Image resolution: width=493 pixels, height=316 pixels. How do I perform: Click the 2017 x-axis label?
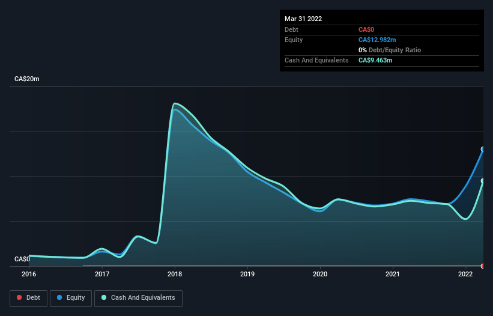pos(102,274)
